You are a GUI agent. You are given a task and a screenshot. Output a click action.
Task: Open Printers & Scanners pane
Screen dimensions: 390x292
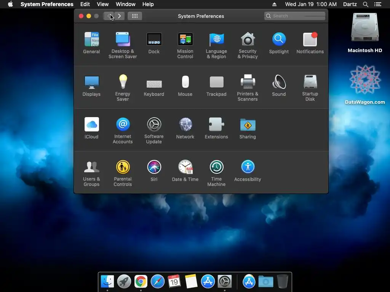(248, 88)
